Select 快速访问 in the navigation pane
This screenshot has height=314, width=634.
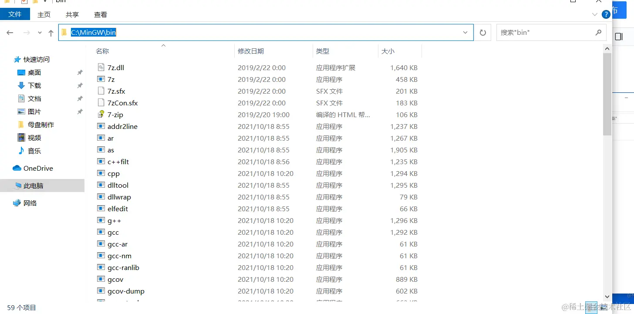pyautogui.click(x=37, y=59)
